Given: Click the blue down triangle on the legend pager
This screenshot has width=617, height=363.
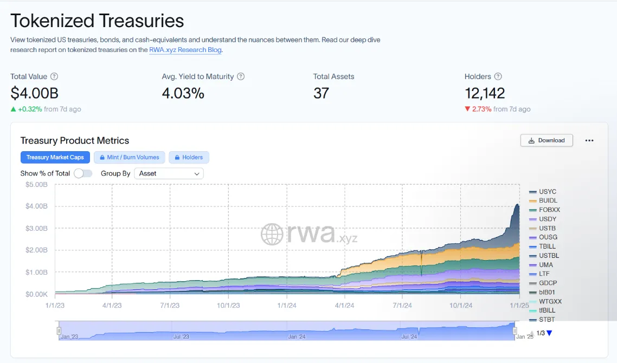Looking at the screenshot, I should pos(549,334).
